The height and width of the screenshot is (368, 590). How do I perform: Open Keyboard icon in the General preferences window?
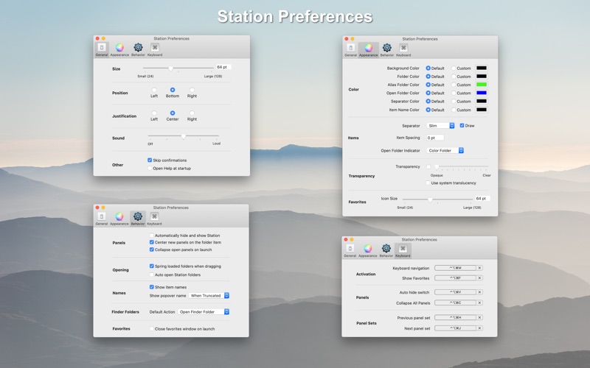point(155,47)
